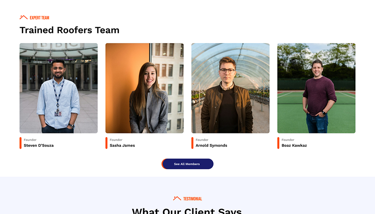The height and width of the screenshot is (214, 375).
Task: Click the Testimonial label text
Action: pyautogui.click(x=193, y=199)
